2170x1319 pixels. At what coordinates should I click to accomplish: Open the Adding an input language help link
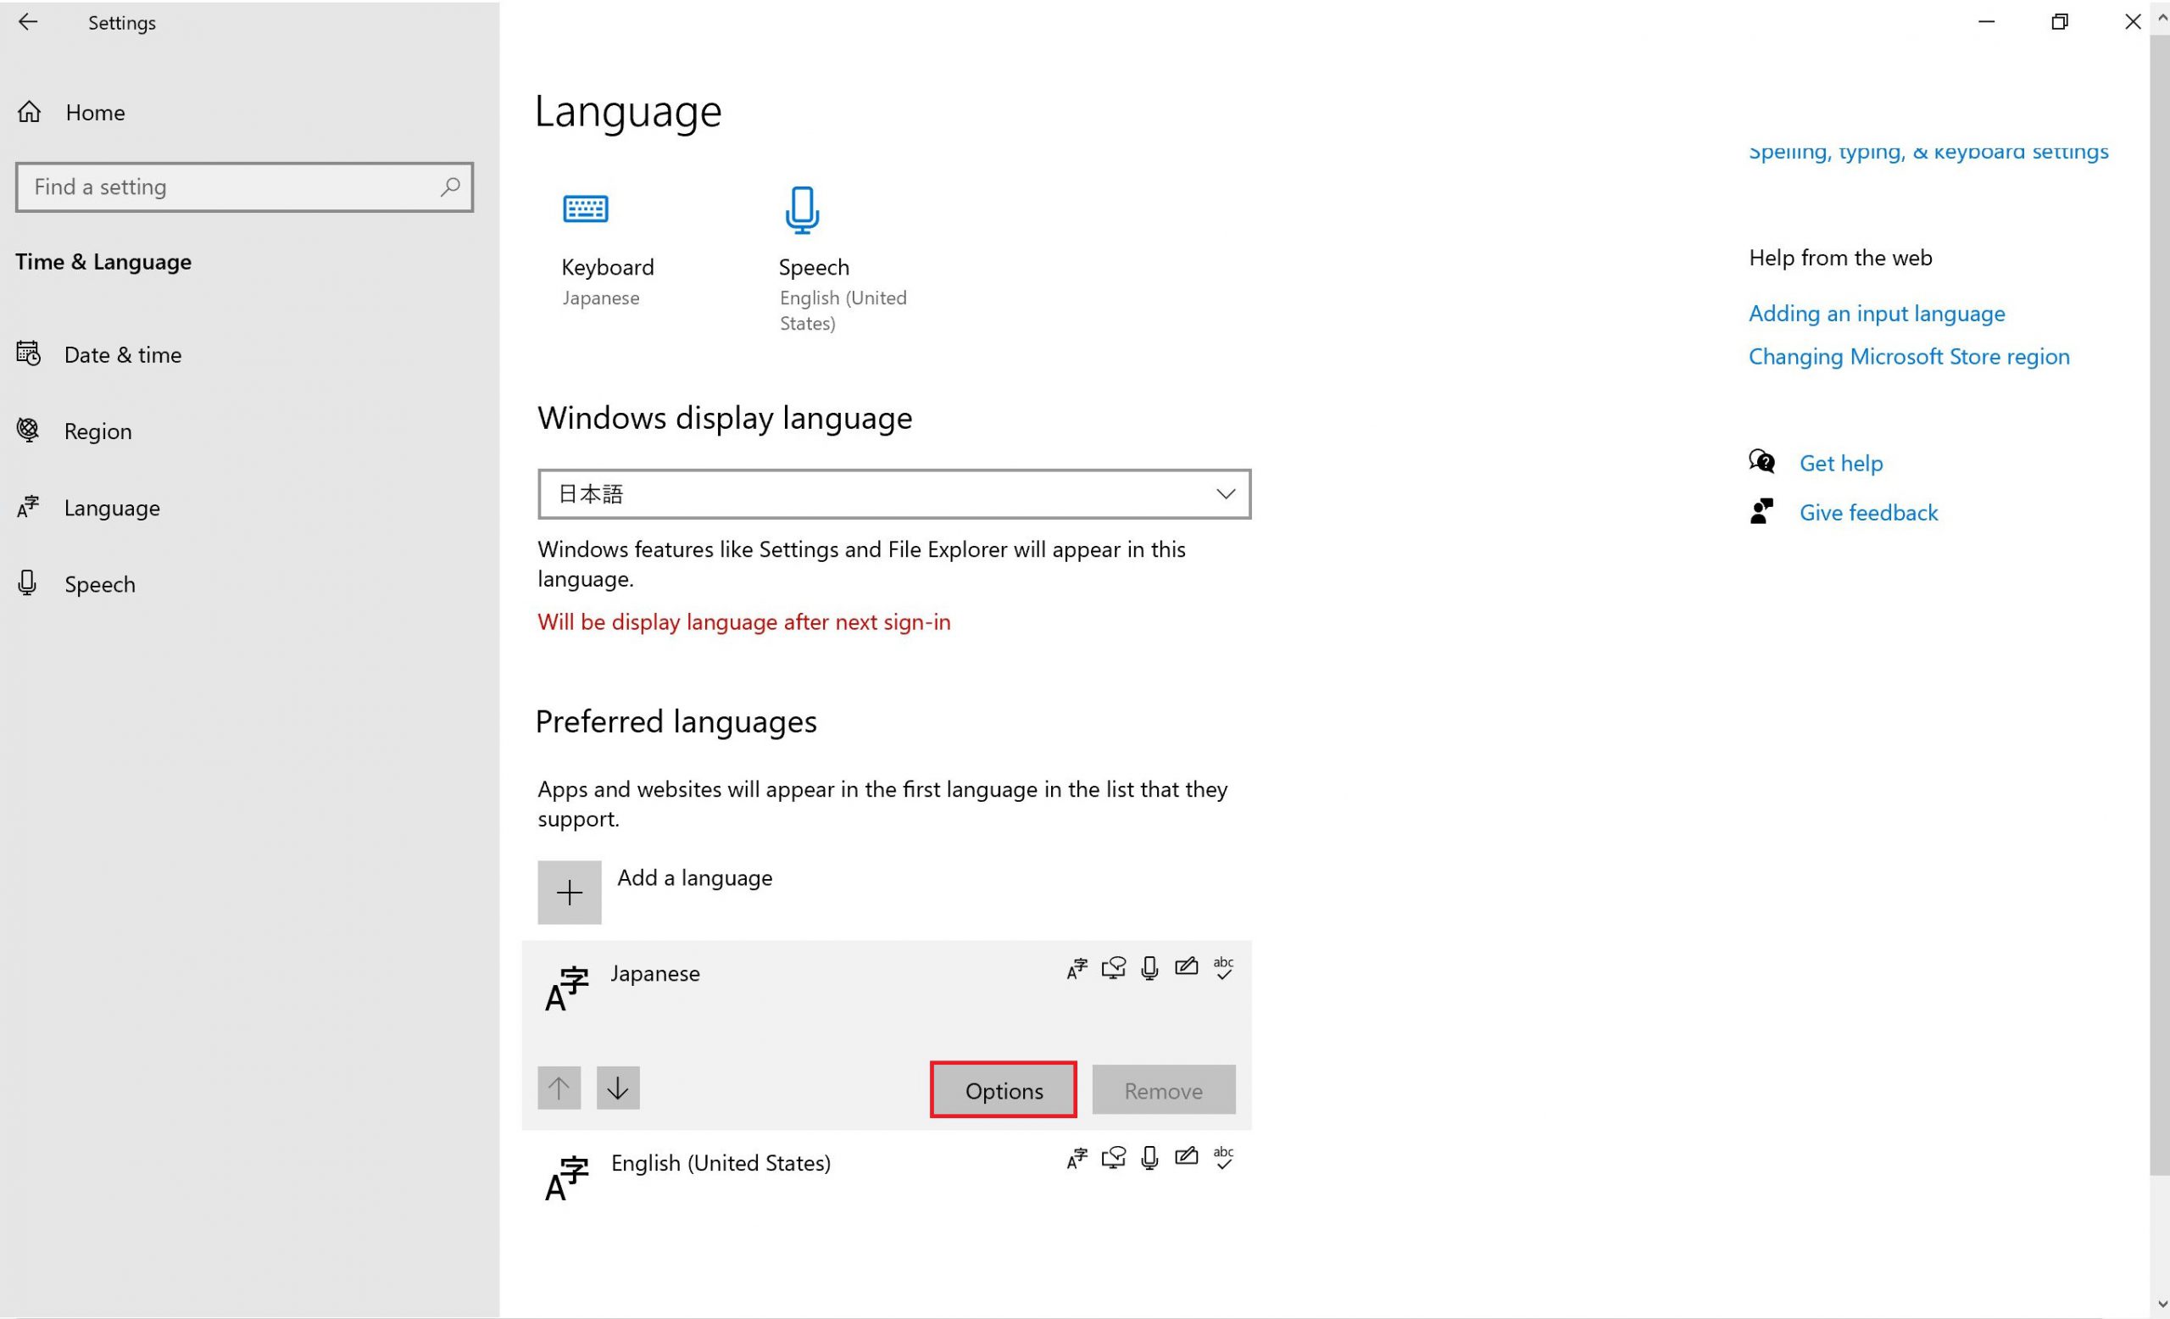tap(1877, 313)
